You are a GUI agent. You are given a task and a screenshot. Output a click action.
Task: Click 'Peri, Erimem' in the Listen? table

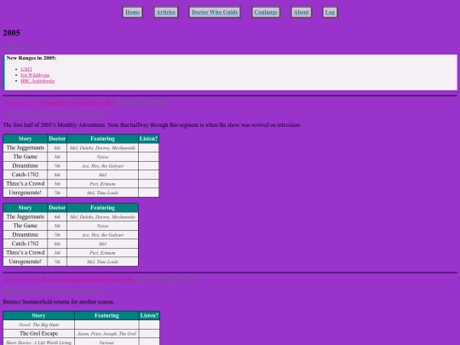[x=102, y=184]
